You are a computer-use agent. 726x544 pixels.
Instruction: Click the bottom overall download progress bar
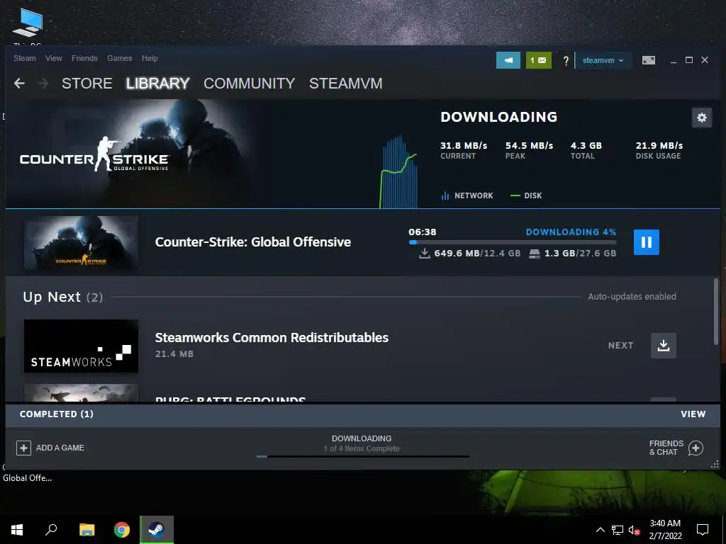(x=363, y=457)
